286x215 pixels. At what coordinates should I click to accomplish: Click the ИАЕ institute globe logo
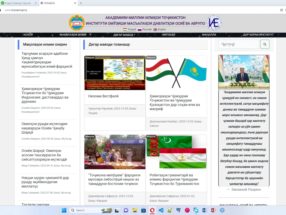tap(214, 23)
